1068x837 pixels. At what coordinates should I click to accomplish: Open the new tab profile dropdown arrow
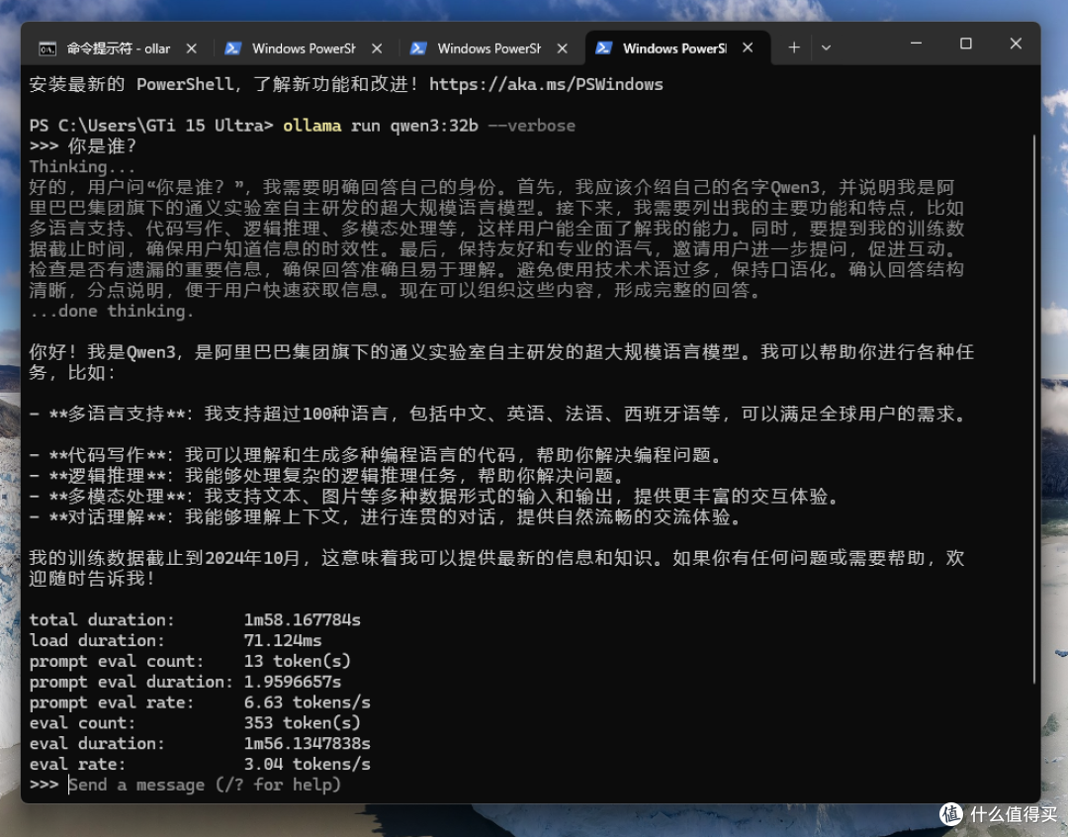pyautogui.click(x=826, y=47)
